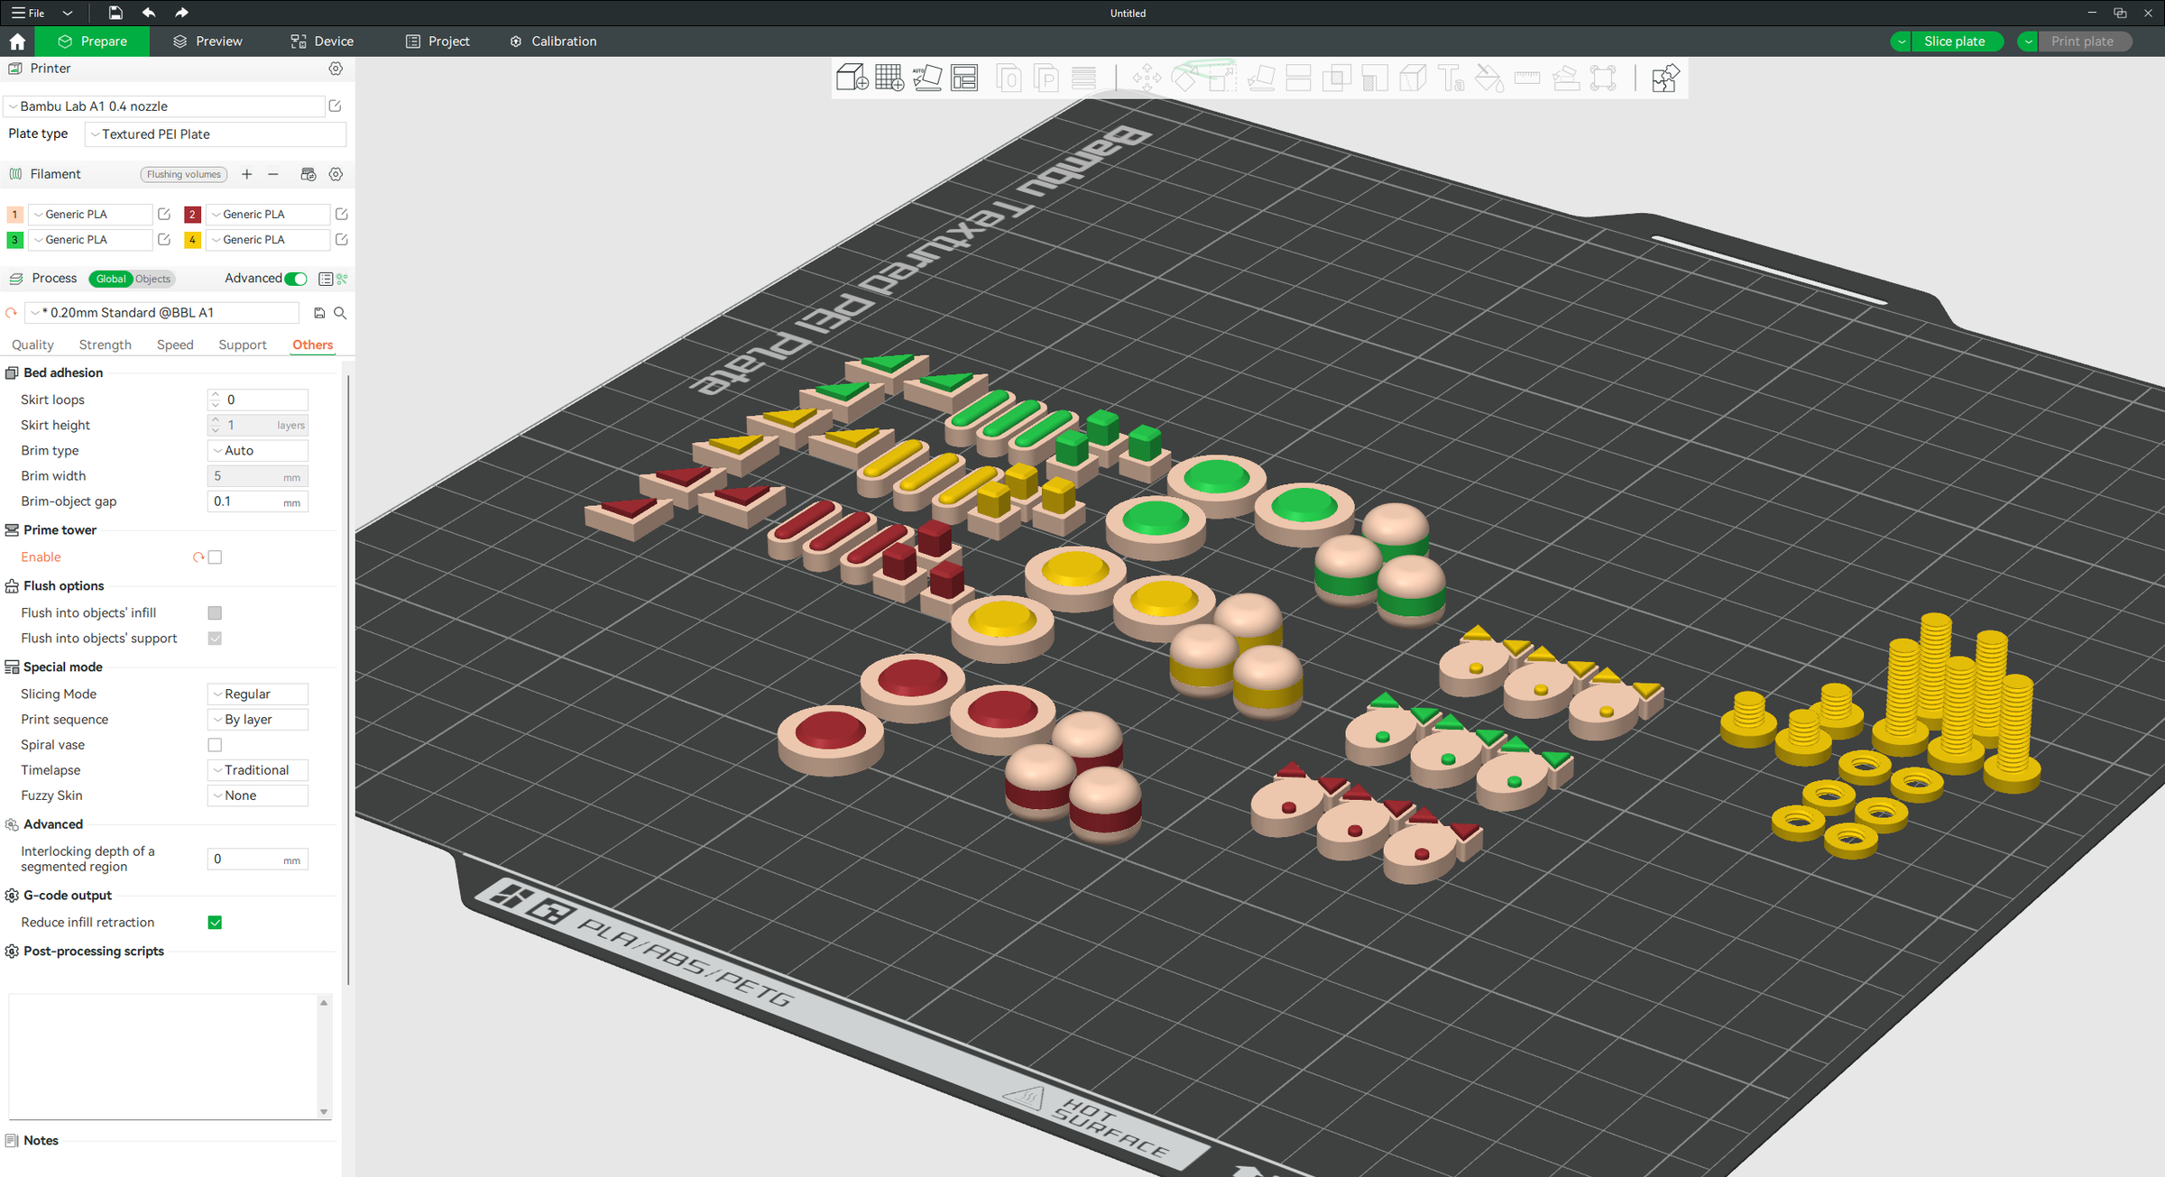Open the Strength settings tab
The image size is (2165, 1177).
(106, 345)
